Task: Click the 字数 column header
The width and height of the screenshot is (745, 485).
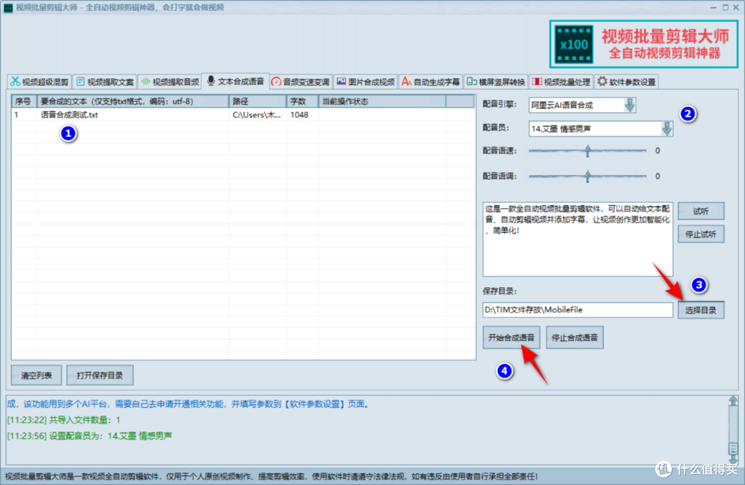Action: pos(302,101)
